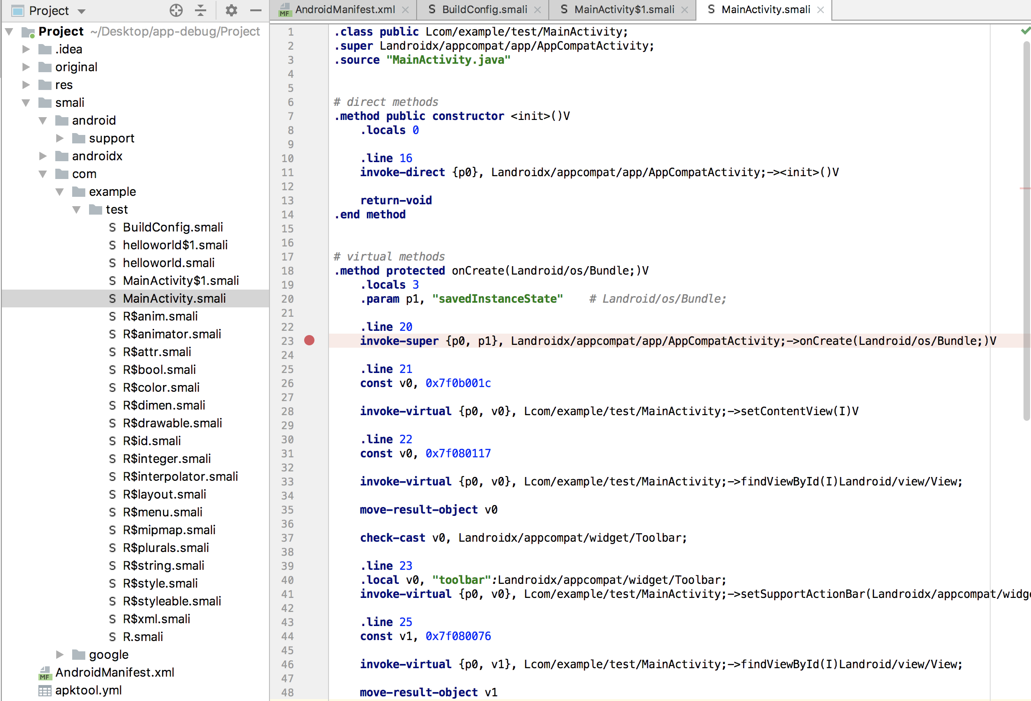This screenshot has width=1031, height=701.
Task: Click the apktool.yml file icon
Action: (44, 690)
